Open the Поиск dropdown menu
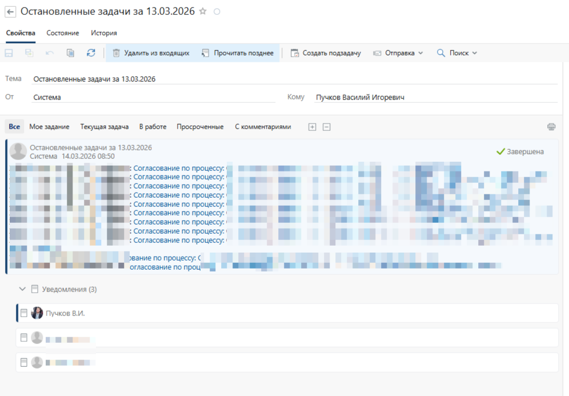Viewport: 569px width, 396px height. click(x=456, y=53)
